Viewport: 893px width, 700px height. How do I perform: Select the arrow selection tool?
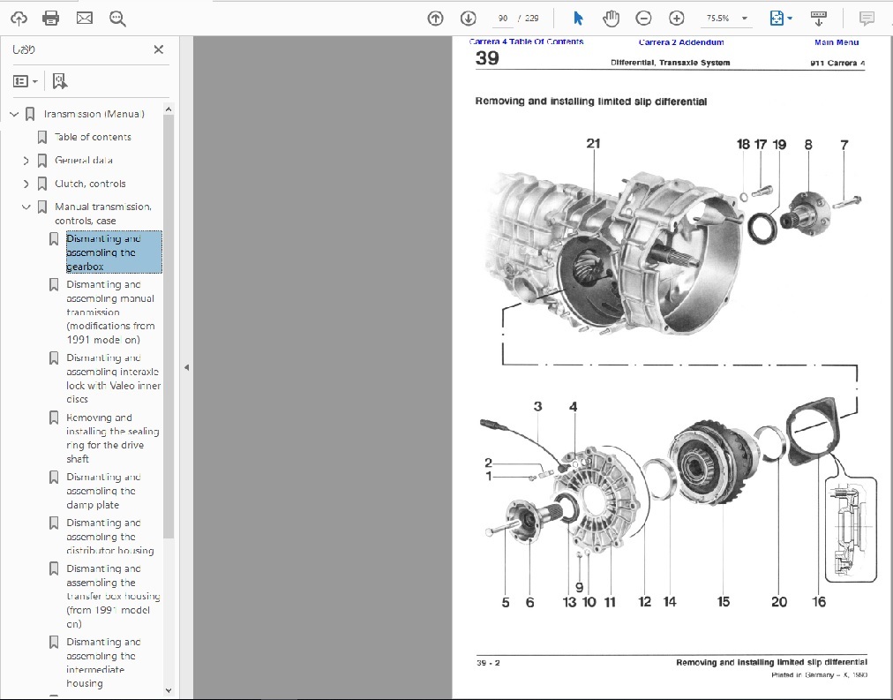coord(578,19)
